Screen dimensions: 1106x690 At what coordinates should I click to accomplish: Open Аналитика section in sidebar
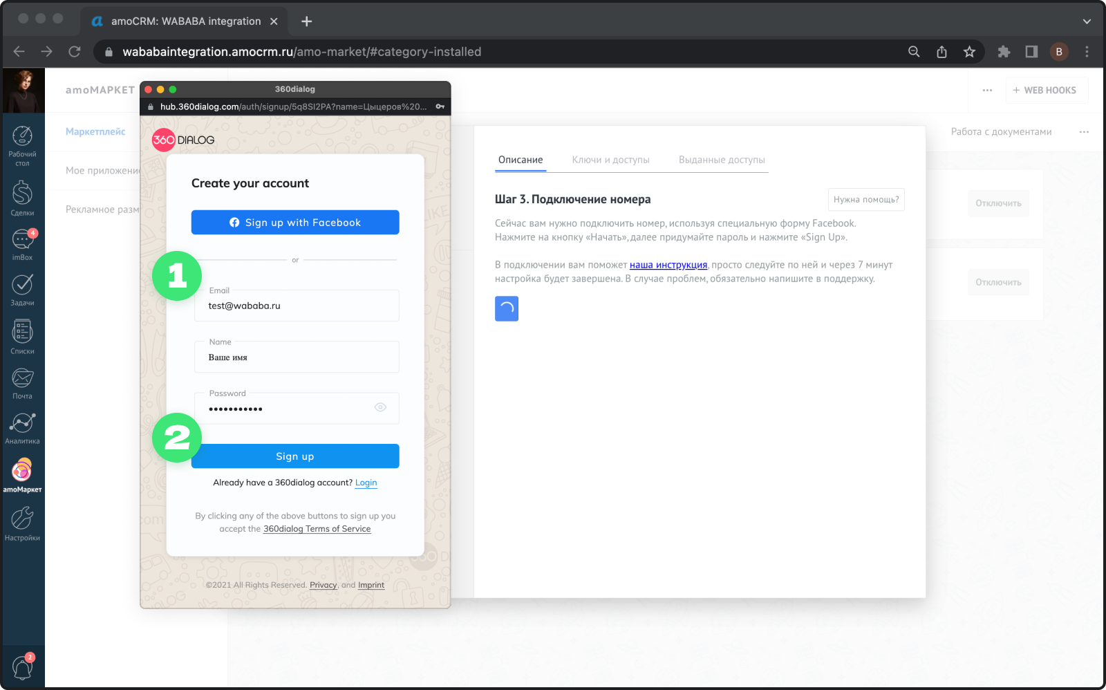(x=22, y=429)
